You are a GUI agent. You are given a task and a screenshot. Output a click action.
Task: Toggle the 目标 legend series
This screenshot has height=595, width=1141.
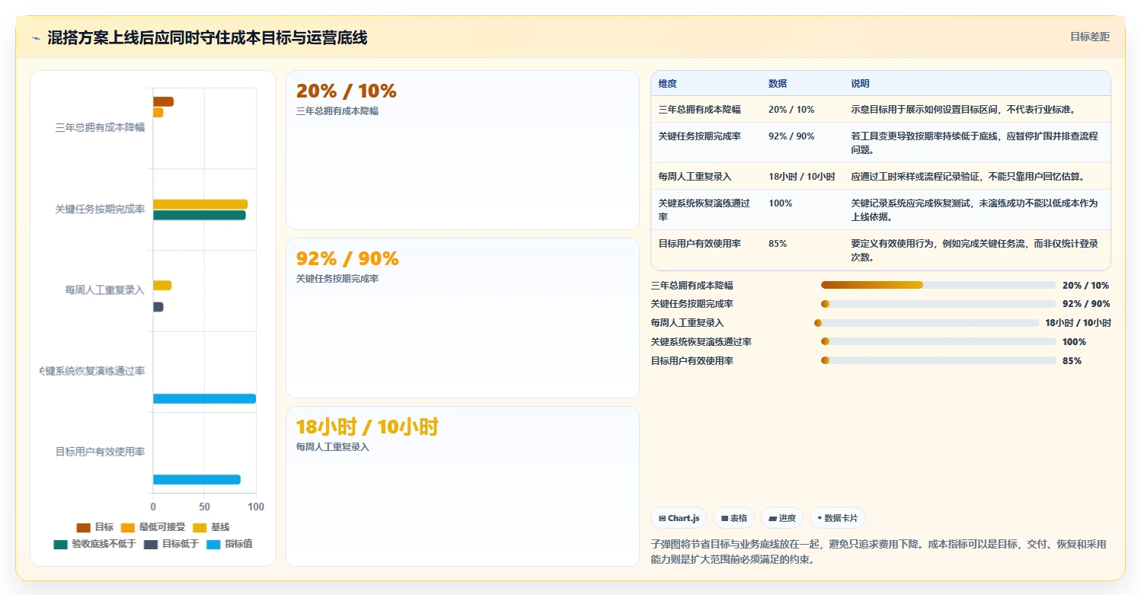point(95,527)
